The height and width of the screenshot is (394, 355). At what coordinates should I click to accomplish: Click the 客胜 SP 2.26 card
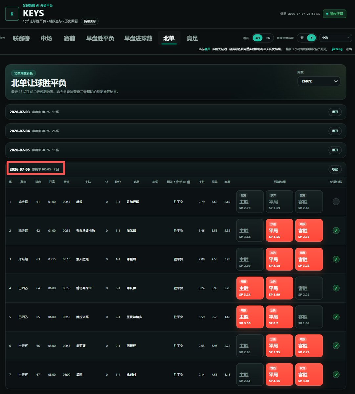click(309, 288)
